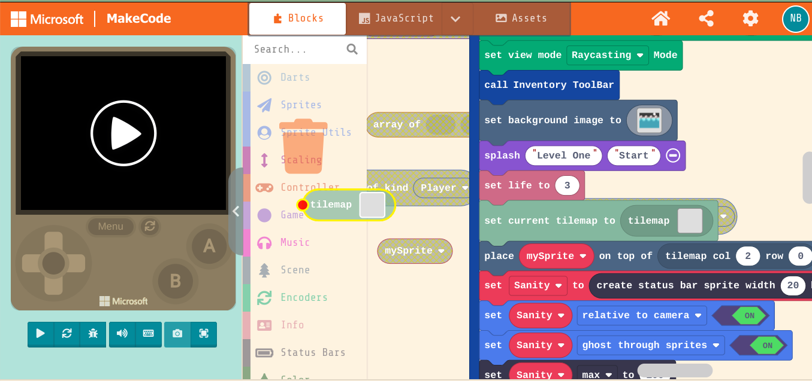The height and width of the screenshot is (381, 812).
Task: Click the Share project icon
Action: pyautogui.click(x=706, y=19)
